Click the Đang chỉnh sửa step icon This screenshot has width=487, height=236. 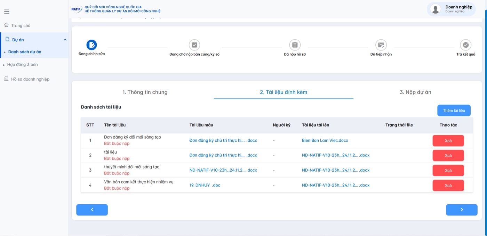(x=91, y=45)
